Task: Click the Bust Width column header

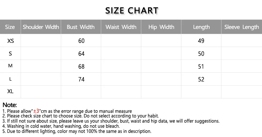Action: pyautogui.click(x=81, y=27)
